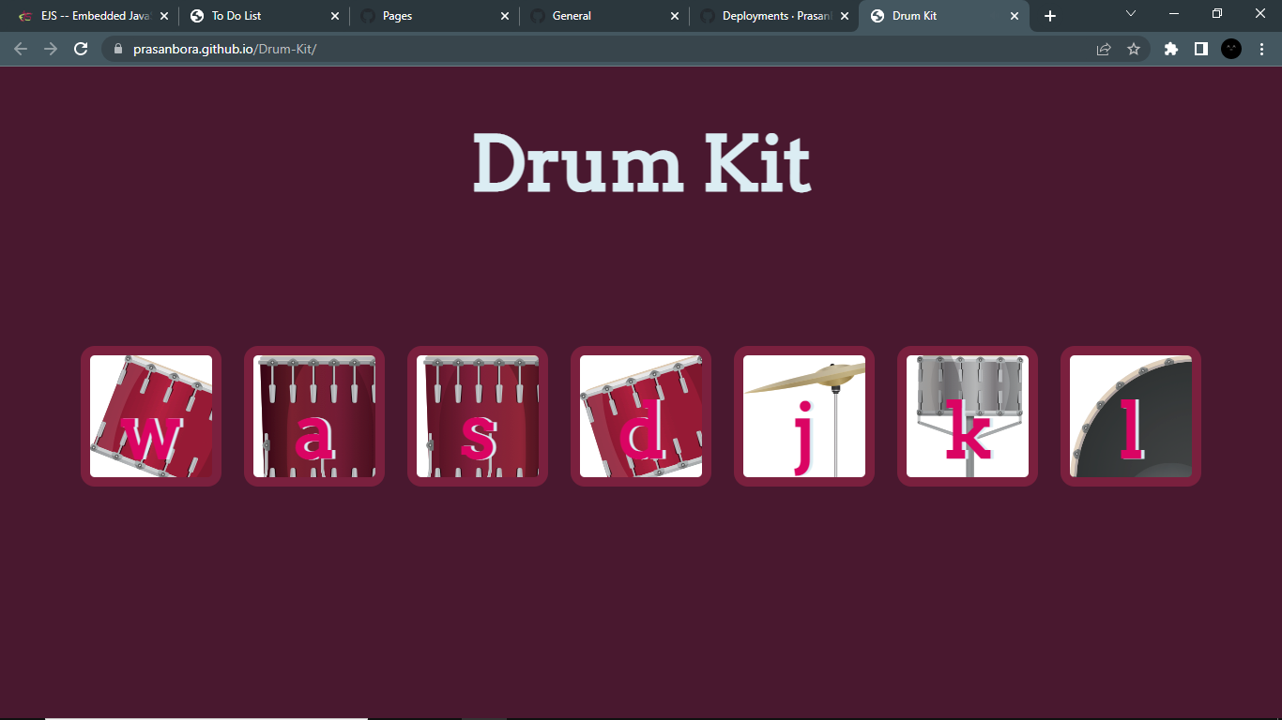
Task: Click inside the address bar
Action: click(x=375, y=49)
